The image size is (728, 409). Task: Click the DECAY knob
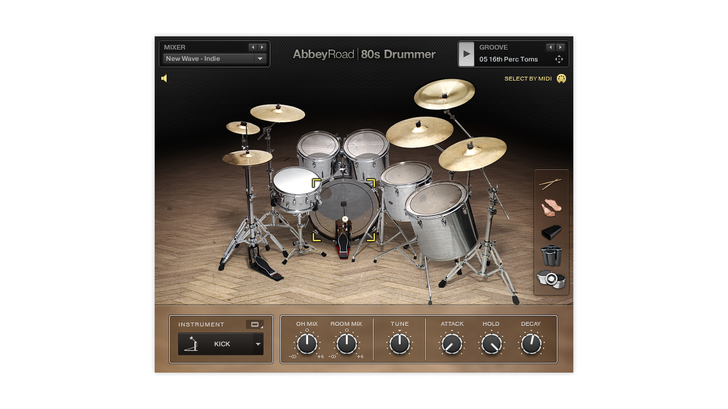coord(531,344)
